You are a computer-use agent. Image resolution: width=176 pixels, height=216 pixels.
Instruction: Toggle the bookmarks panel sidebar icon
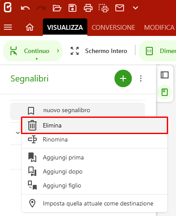coord(165,92)
